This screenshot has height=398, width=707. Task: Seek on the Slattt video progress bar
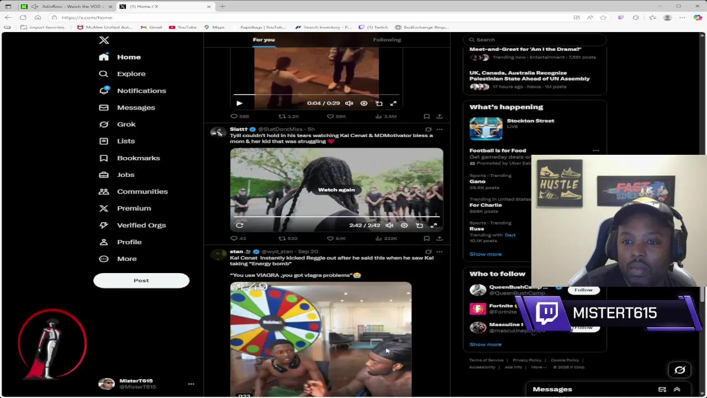coord(336,217)
